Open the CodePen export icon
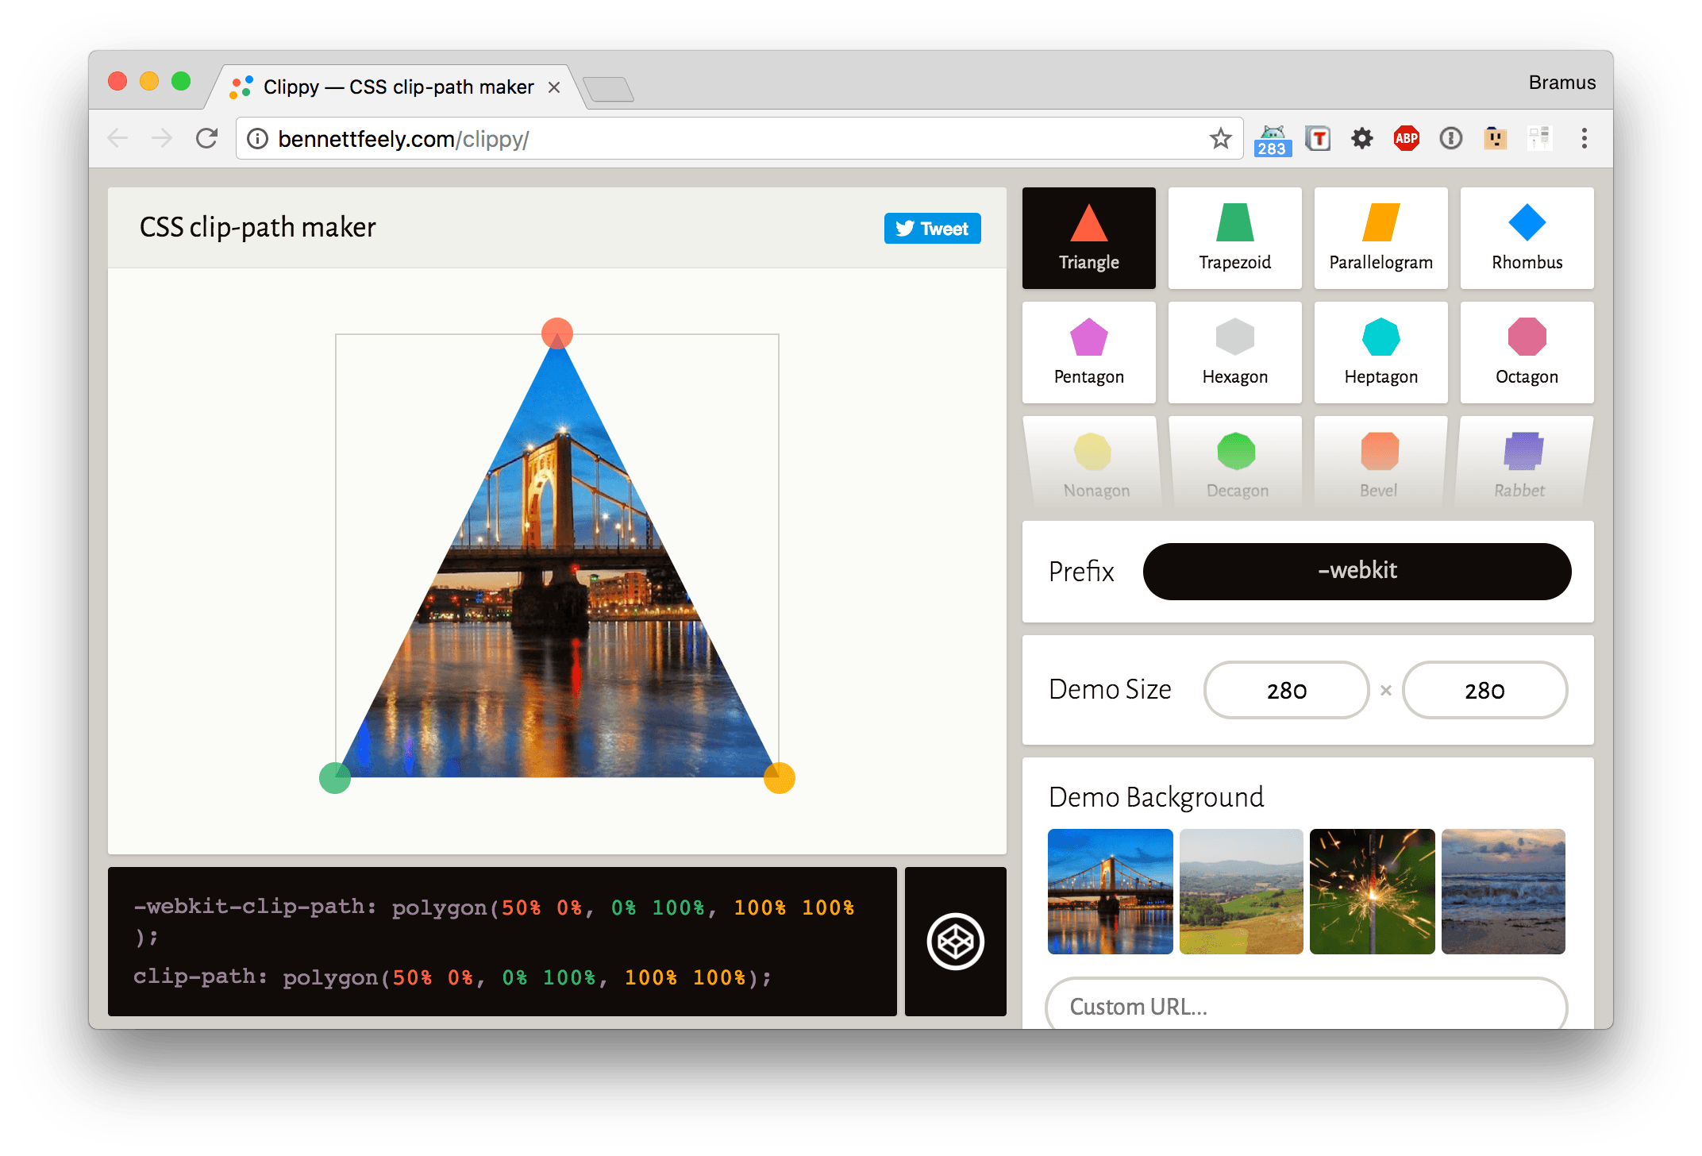The width and height of the screenshot is (1702, 1156). [x=955, y=942]
